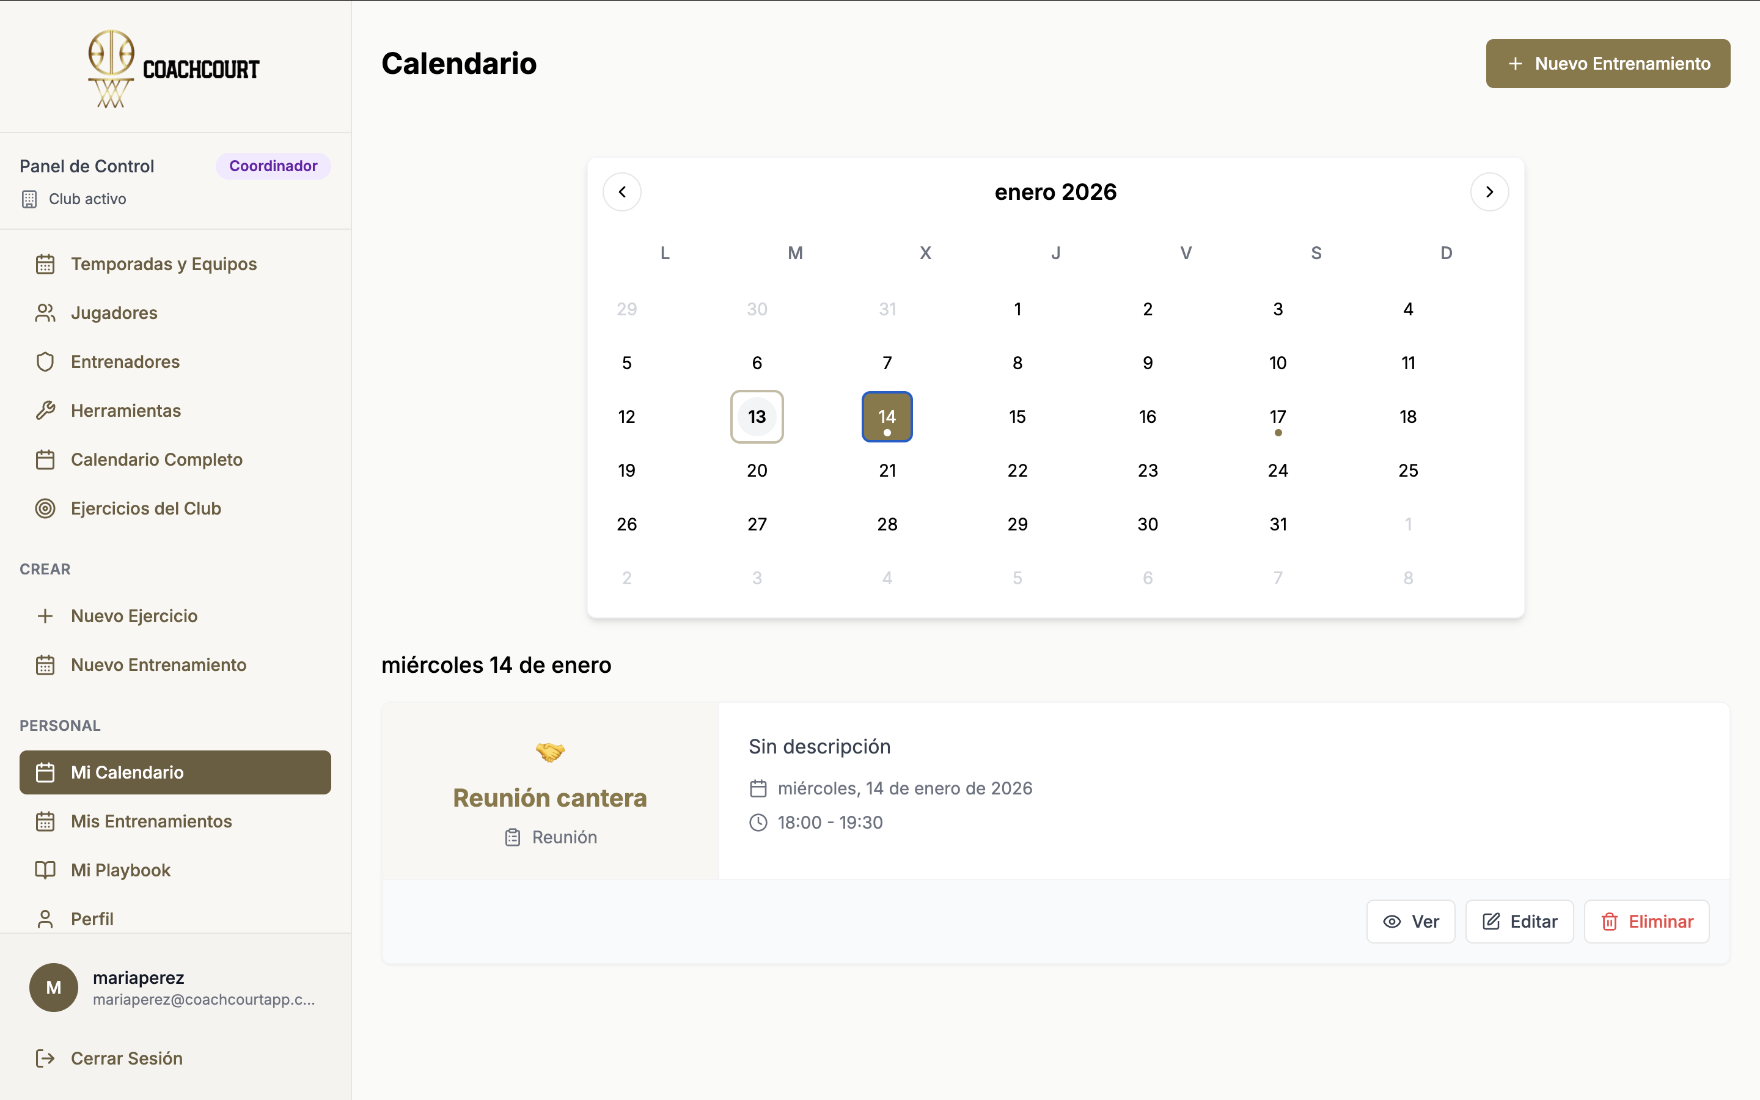Select January 17 with the event dot
The image size is (1760, 1100).
(1278, 416)
